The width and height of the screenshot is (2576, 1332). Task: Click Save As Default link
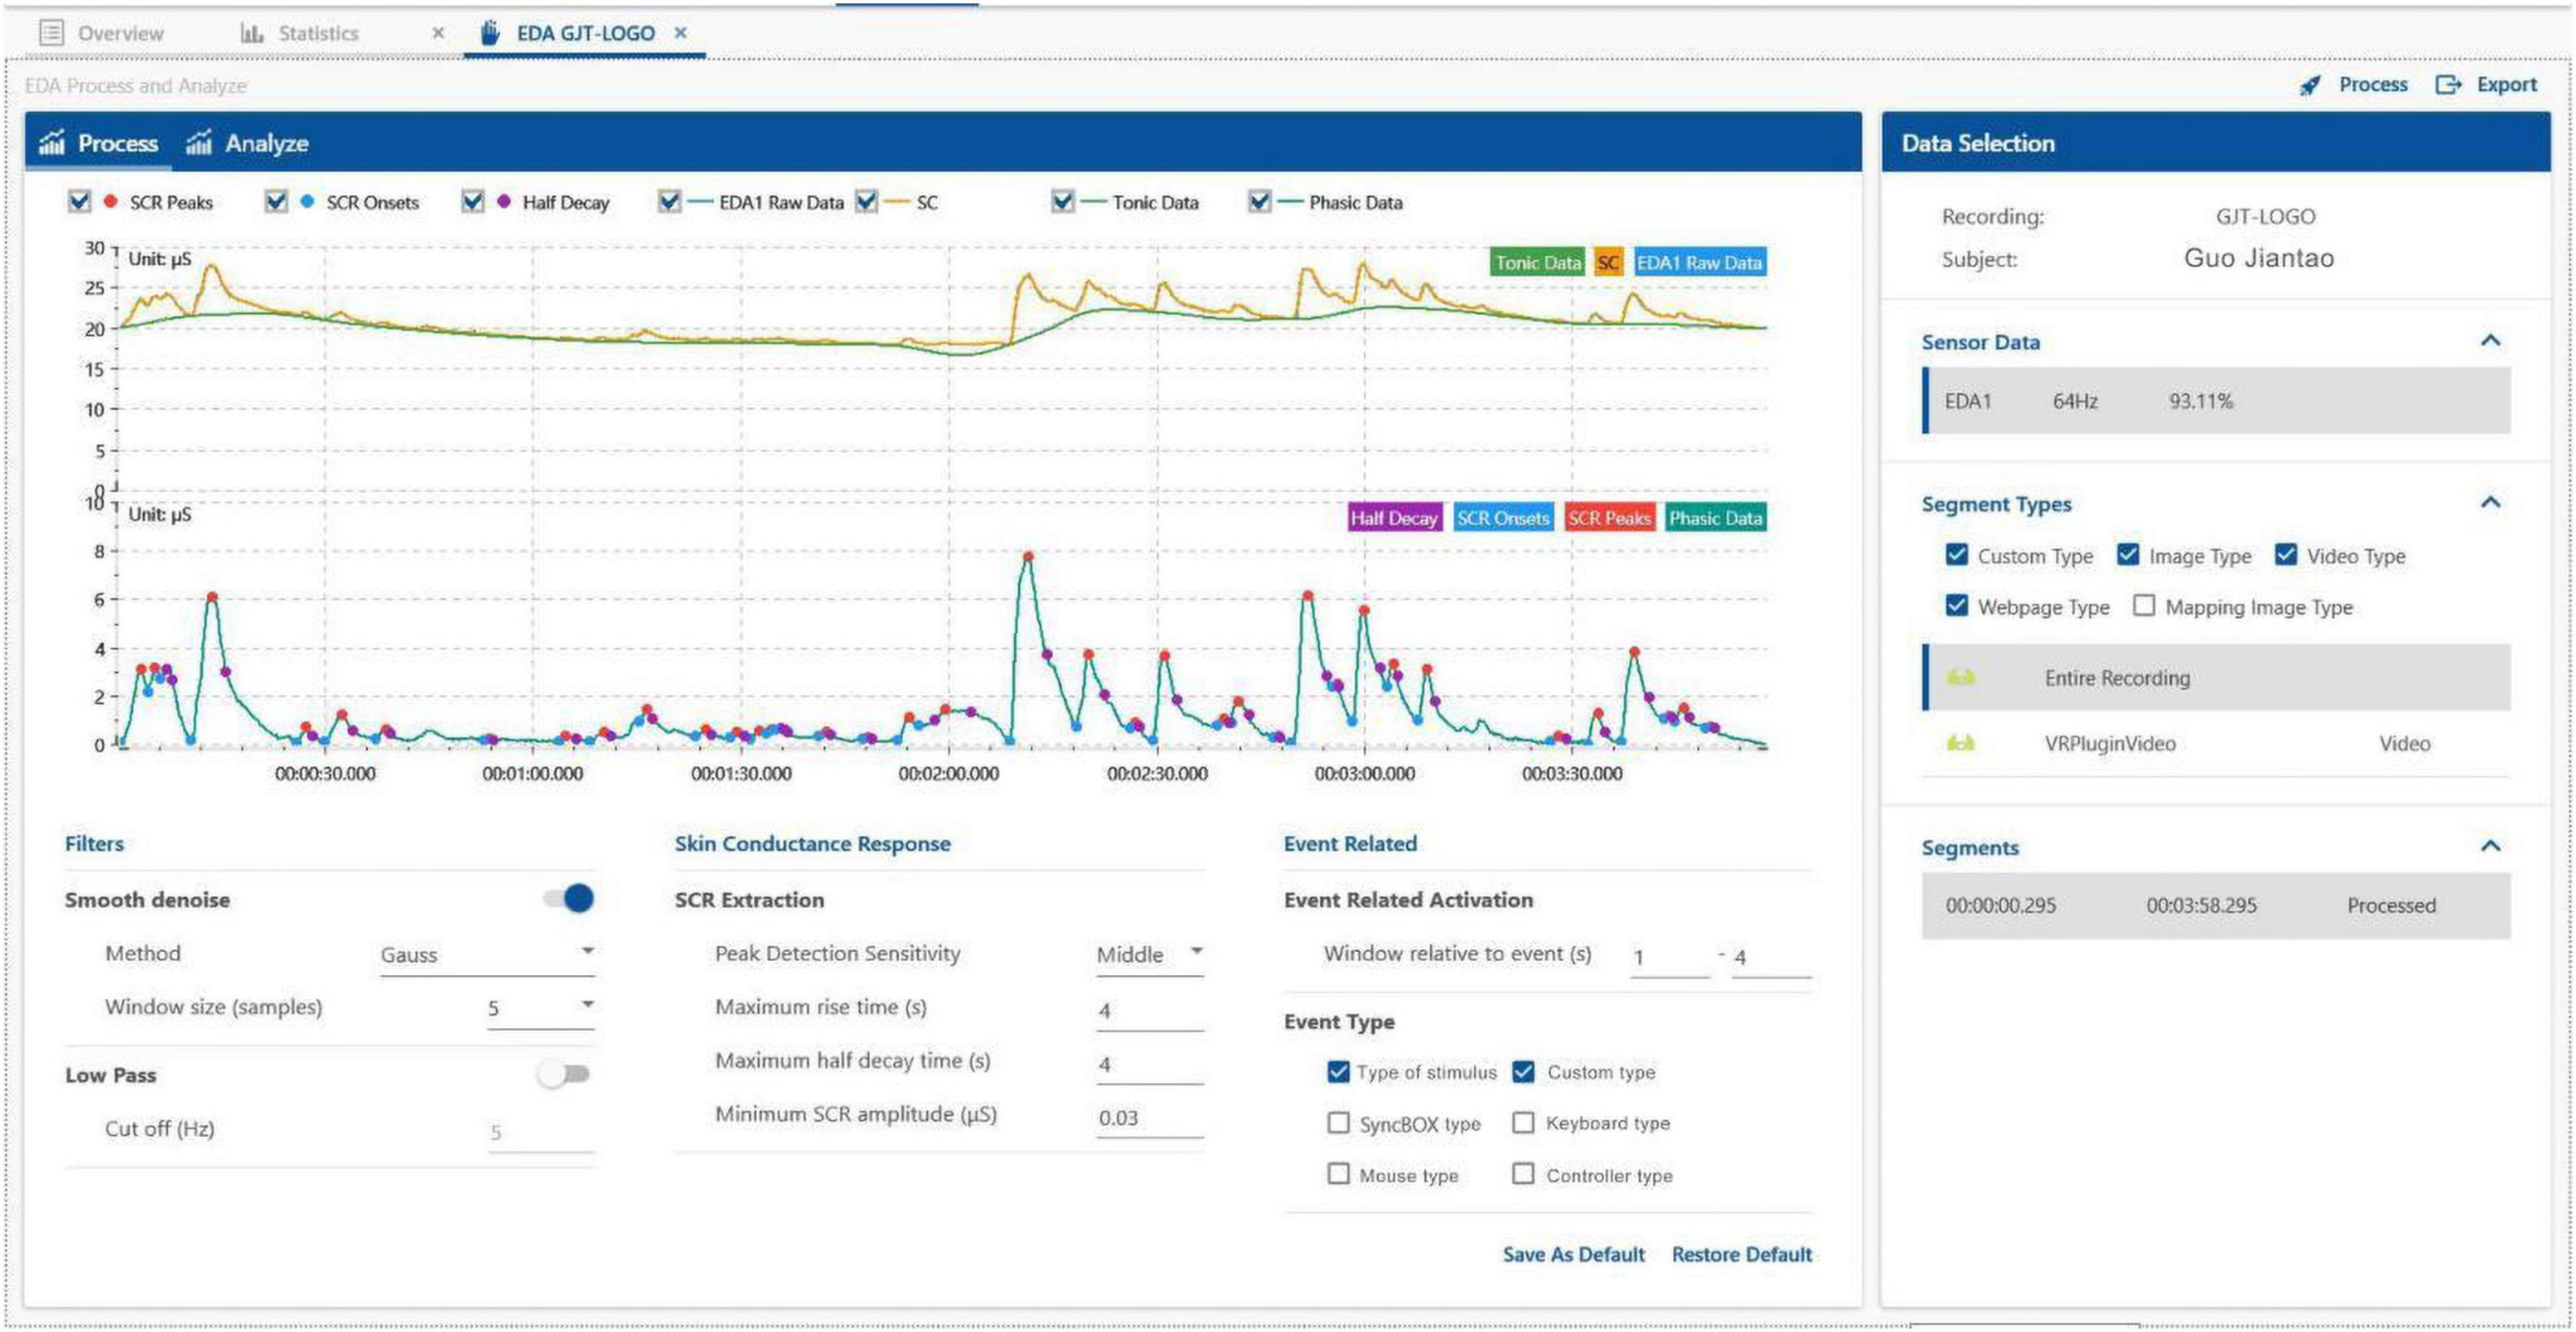(x=1573, y=1254)
